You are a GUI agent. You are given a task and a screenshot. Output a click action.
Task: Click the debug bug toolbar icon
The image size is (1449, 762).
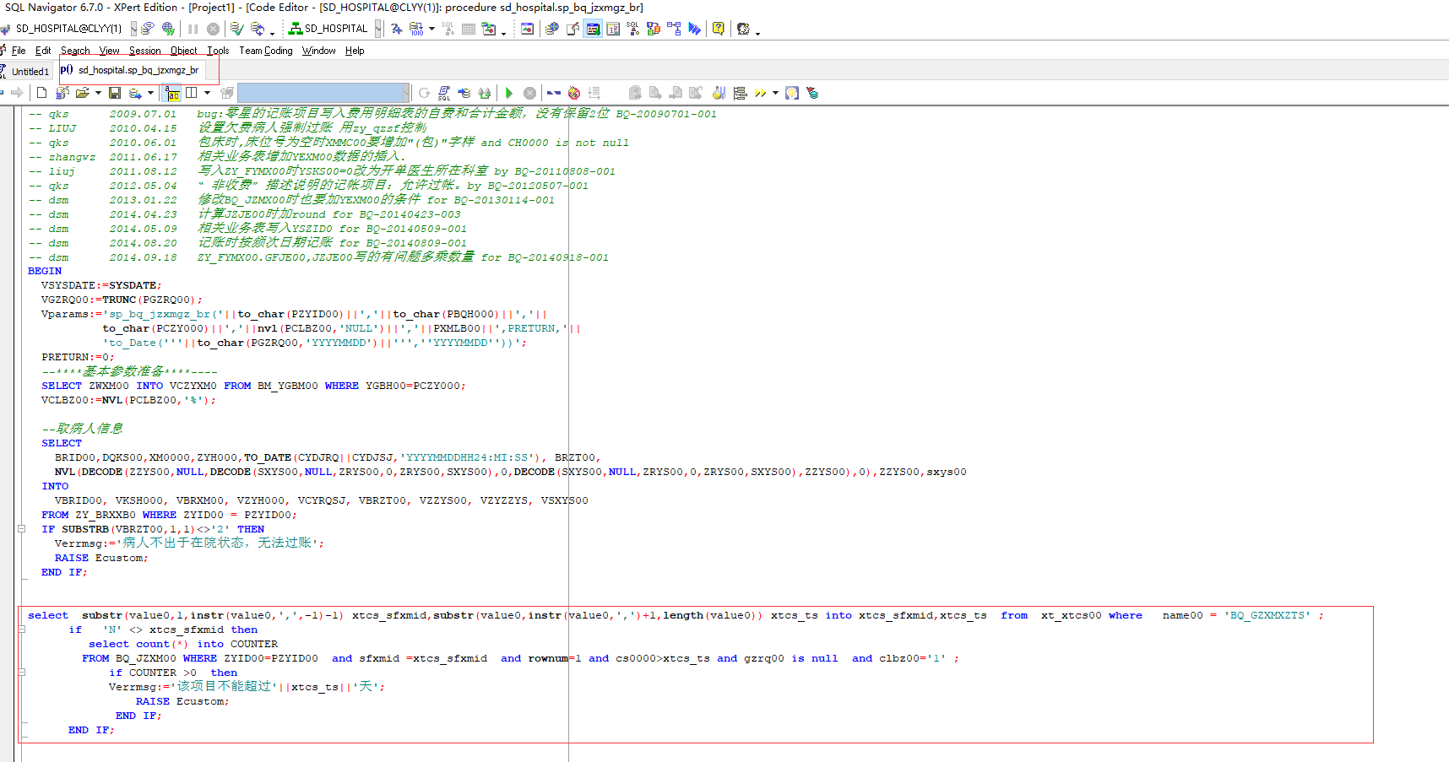tap(574, 93)
